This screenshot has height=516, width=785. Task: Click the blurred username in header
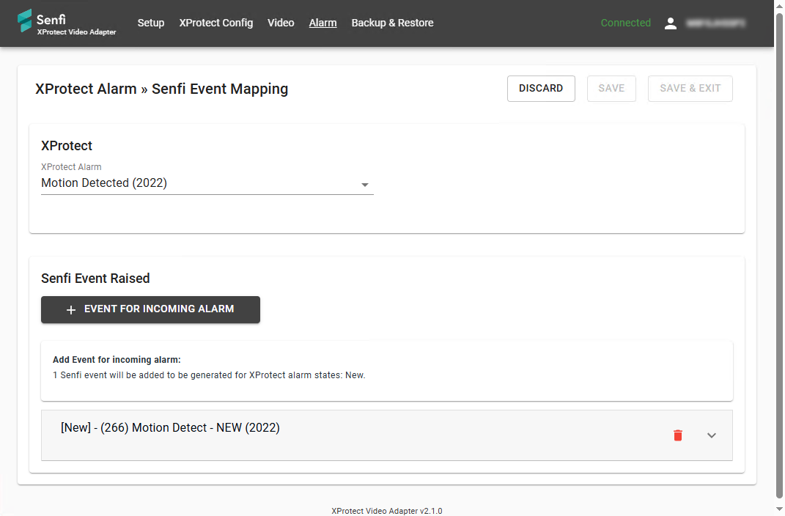point(715,23)
